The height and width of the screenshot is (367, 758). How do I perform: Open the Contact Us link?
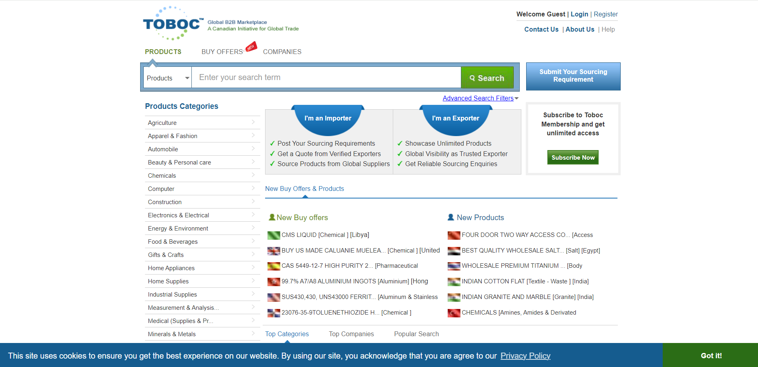[541, 29]
